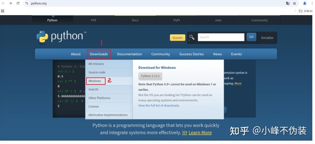The width and height of the screenshot is (315, 144).
Task: Reload the page with the refresh icon
Action: pos(18,3)
